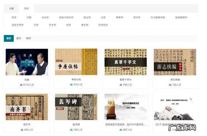Open the 哲学 subject category
The image size is (207, 136).
14,17
